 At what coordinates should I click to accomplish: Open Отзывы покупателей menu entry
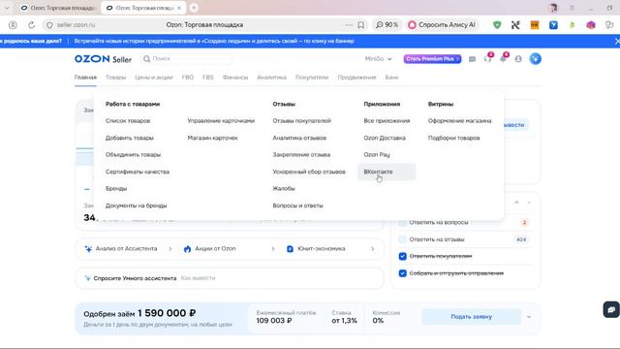(301, 120)
